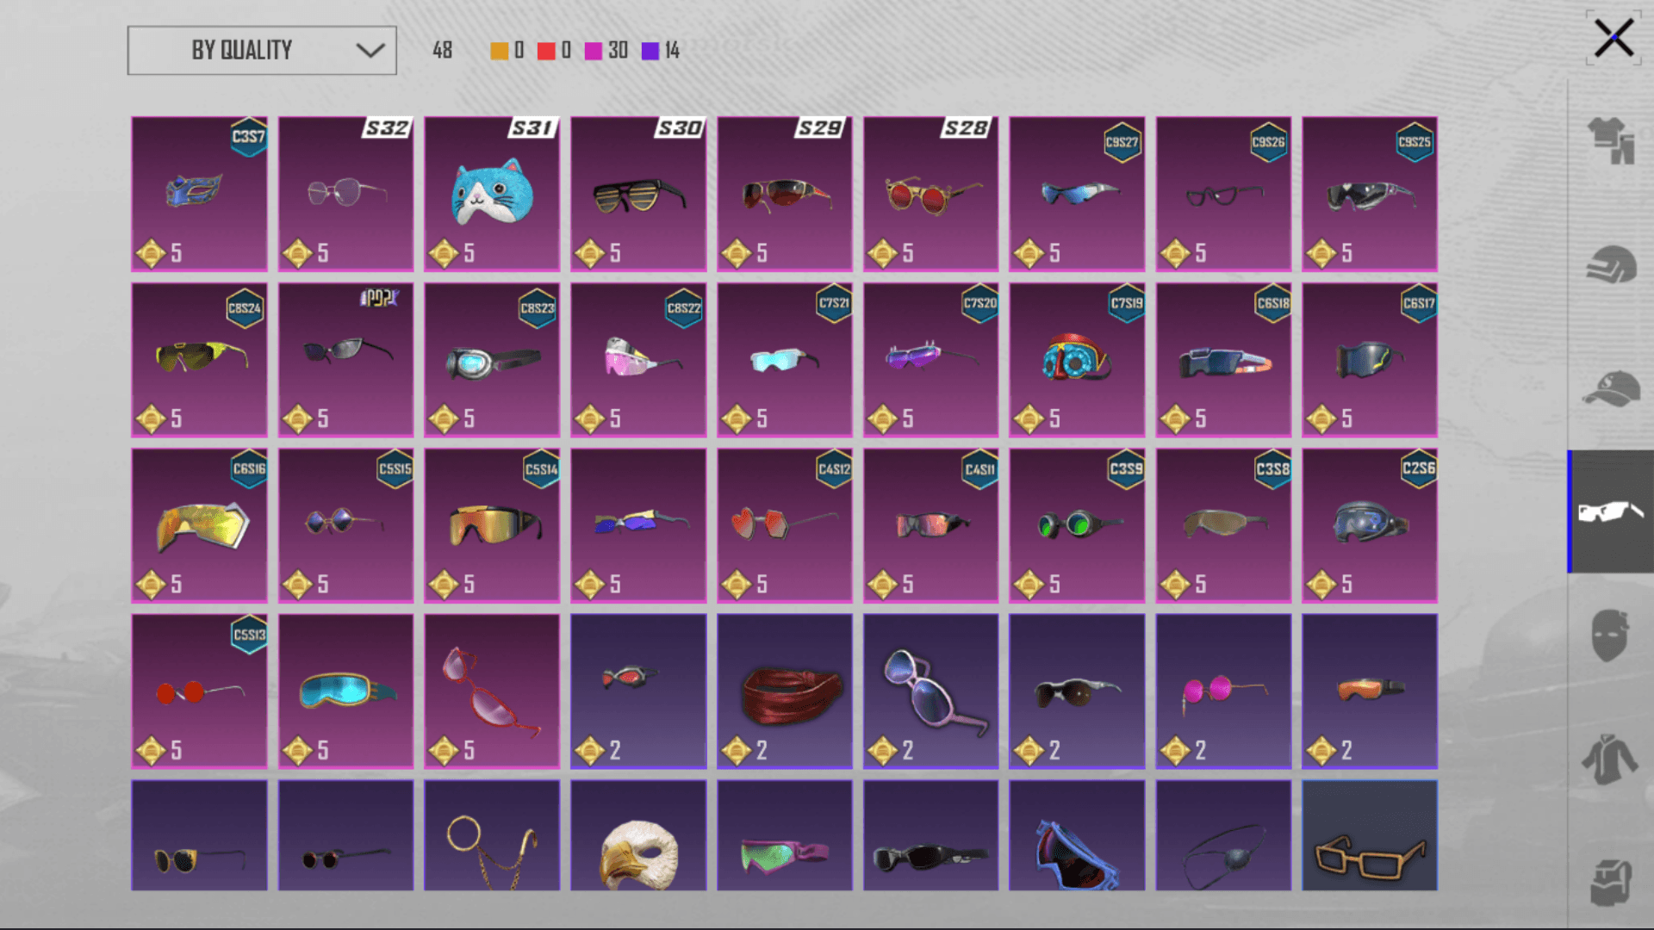The width and height of the screenshot is (1654, 930).
Task: Select the S28 red round gold glasses
Action: click(930, 194)
